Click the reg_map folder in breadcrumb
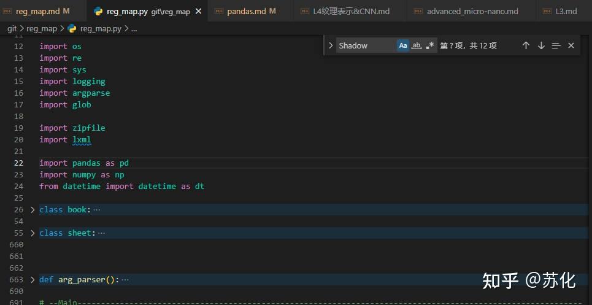 pos(42,28)
